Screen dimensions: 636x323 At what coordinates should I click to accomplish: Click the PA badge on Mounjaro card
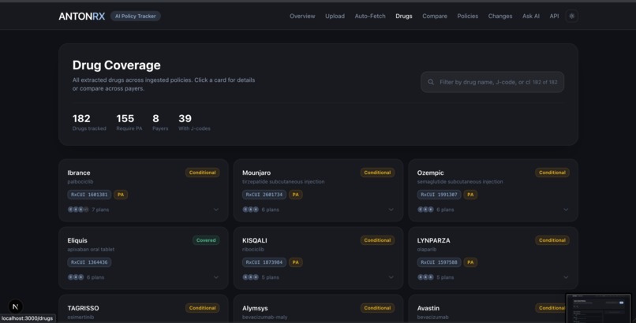(x=295, y=195)
